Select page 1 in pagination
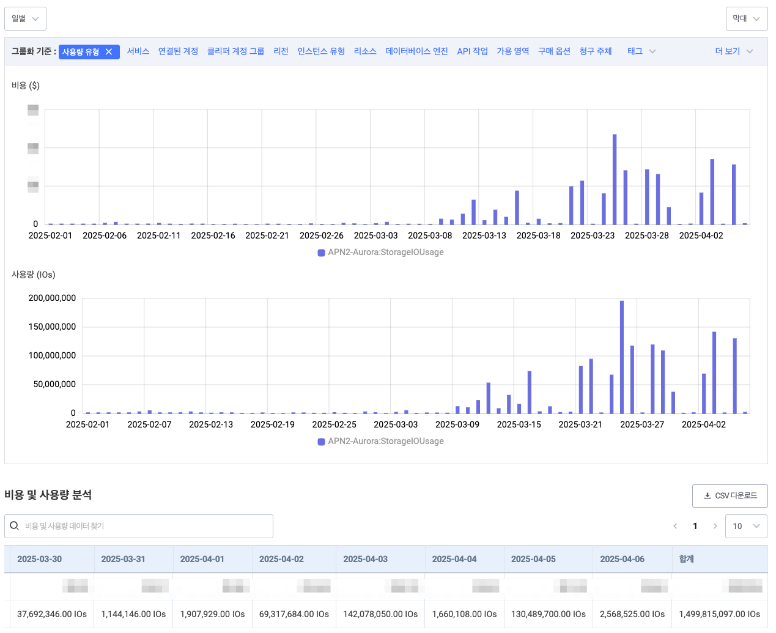 pyautogui.click(x=695, y=526)
